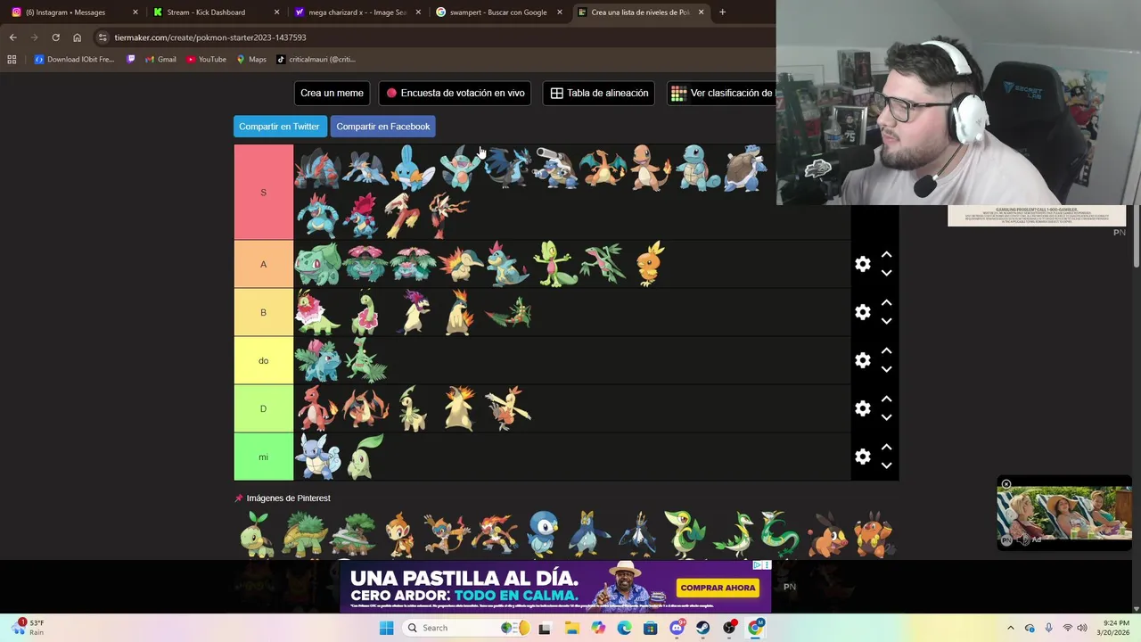The image size is (1141, 642).
Task: Click the tiermaker.com address bar
Action: tap(432, 37)
